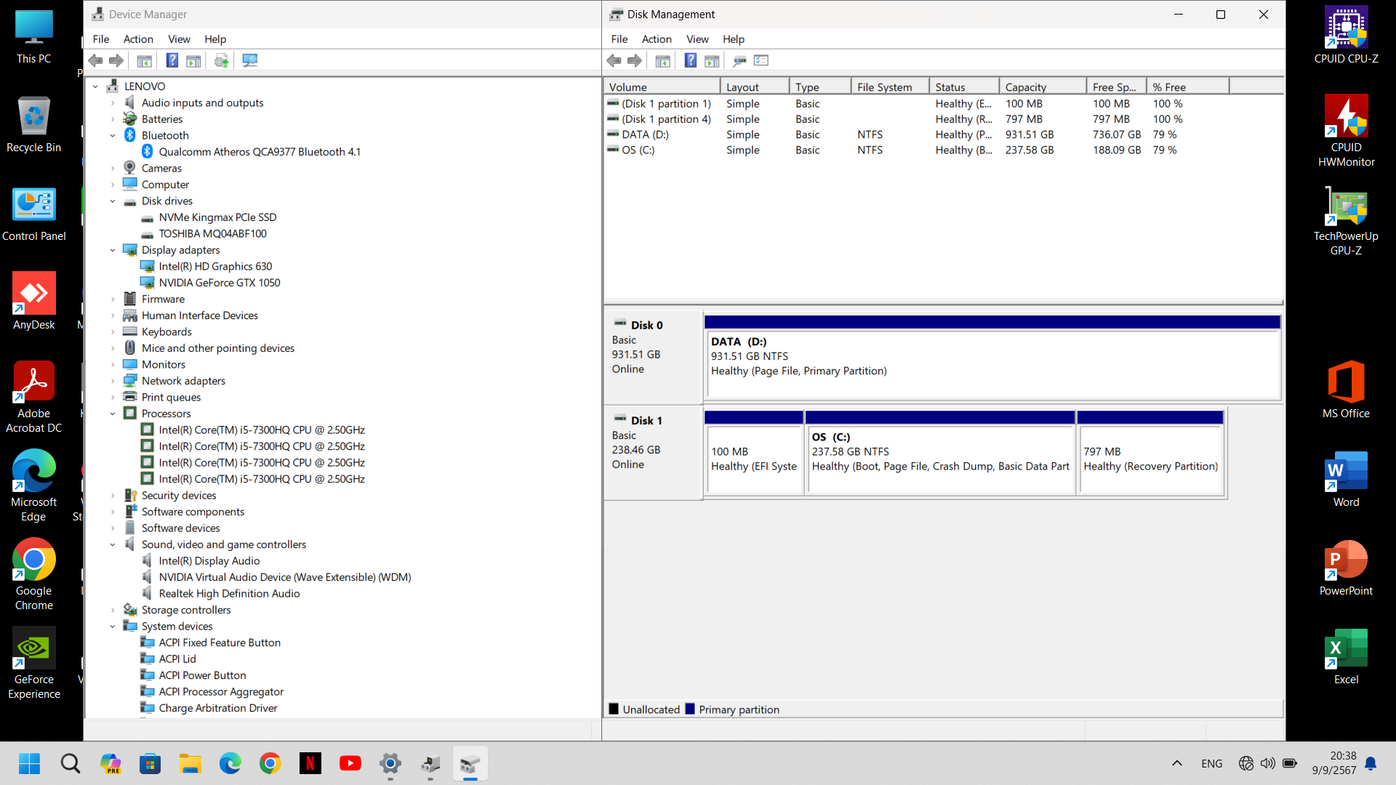The image size is (1396, 785).
Task: Click Forward arrow in Device Manager toolbar
Action: coord(116,60)
